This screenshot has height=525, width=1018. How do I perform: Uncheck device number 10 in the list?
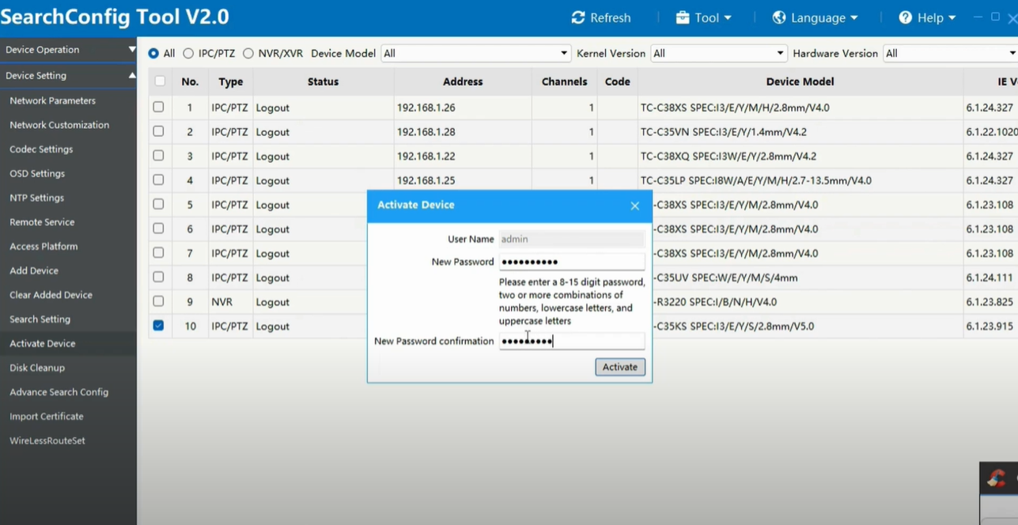point(159,326)
